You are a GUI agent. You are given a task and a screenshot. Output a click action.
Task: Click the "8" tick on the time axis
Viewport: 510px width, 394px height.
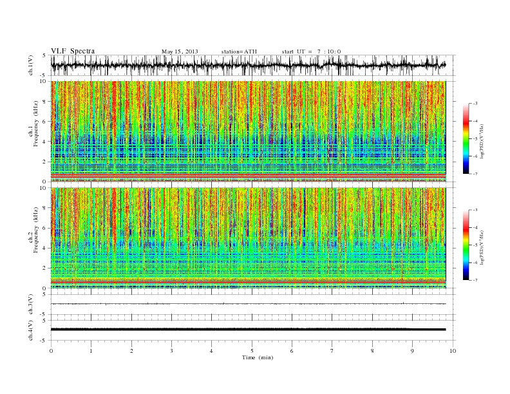click(x=372, y=351)
